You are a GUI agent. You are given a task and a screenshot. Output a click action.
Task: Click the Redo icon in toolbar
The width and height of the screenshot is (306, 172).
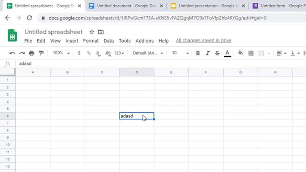point(22,53)
